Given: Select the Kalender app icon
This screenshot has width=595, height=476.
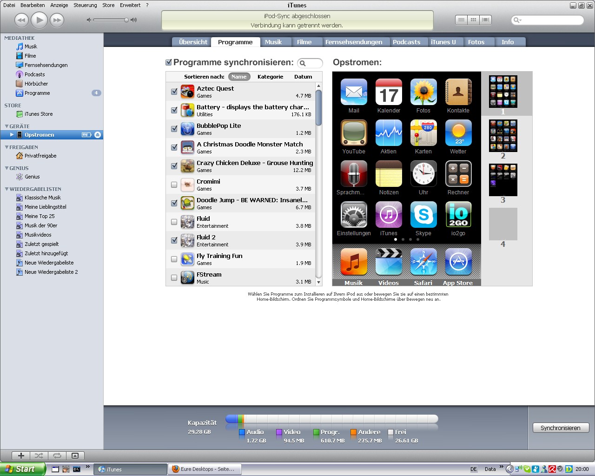Looking at the screenshot, I should point(389,92).
